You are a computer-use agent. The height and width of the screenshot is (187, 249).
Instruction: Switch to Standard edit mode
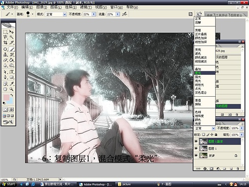tap(5, 109)
